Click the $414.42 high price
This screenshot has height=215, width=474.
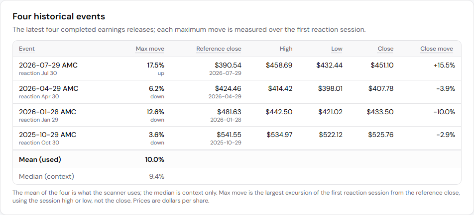[x=280, y=89]
